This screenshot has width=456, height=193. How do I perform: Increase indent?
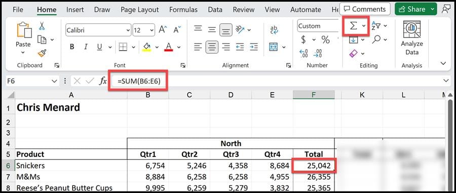click(x=254, y=47)
